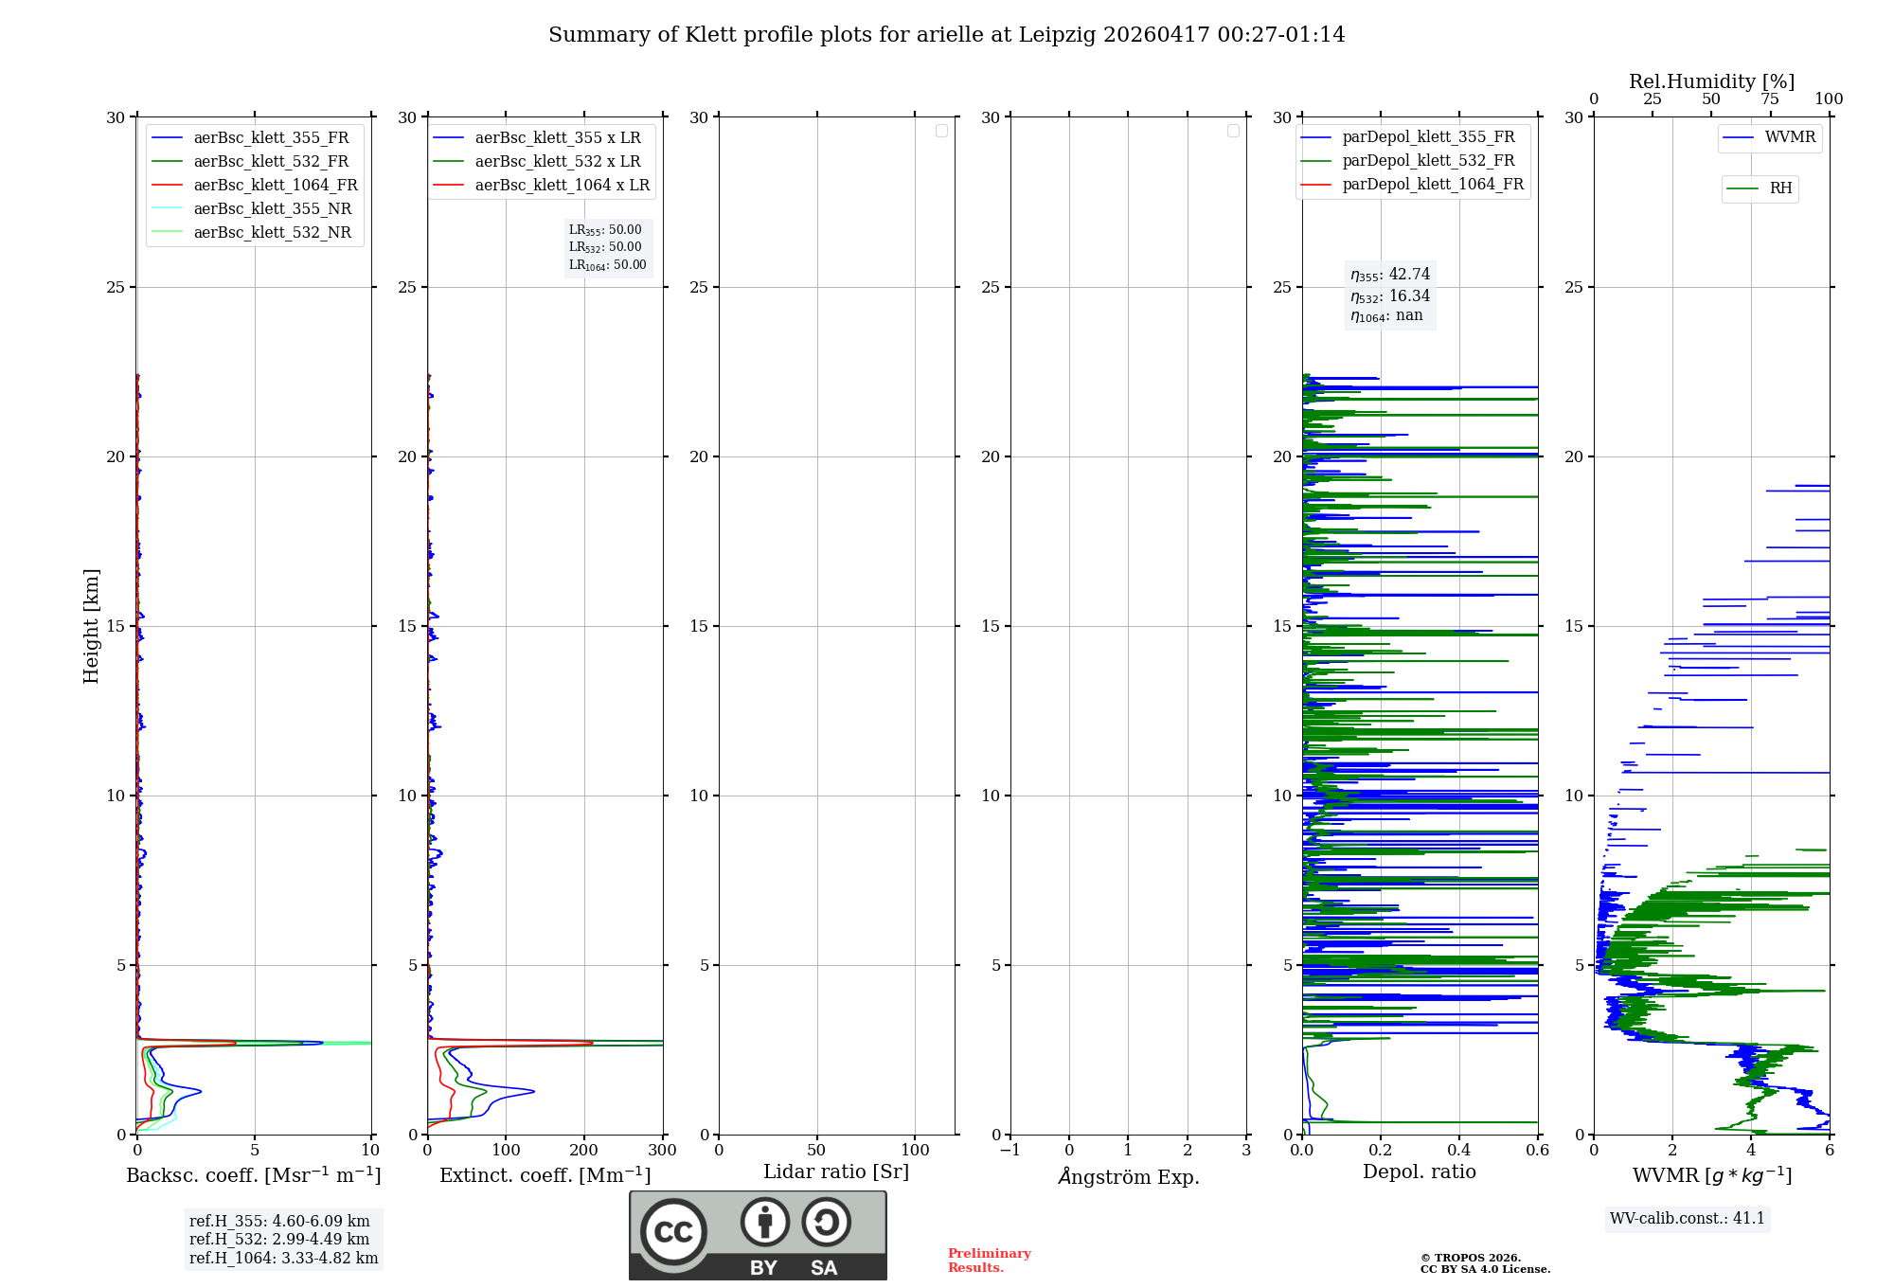
Task: Select legend entry parDepol_klett_1064_FR
Action: [x=1413, y=185]
